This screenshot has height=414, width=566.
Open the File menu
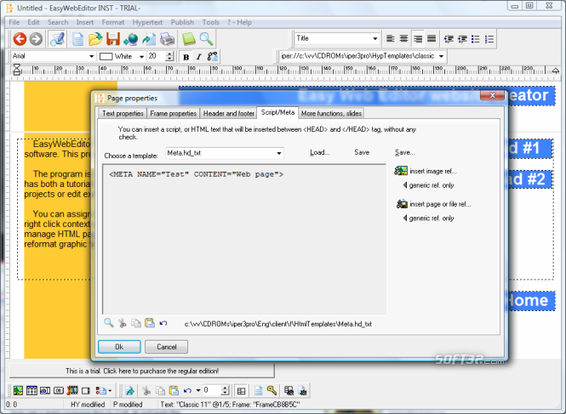[x=14, y=22]
